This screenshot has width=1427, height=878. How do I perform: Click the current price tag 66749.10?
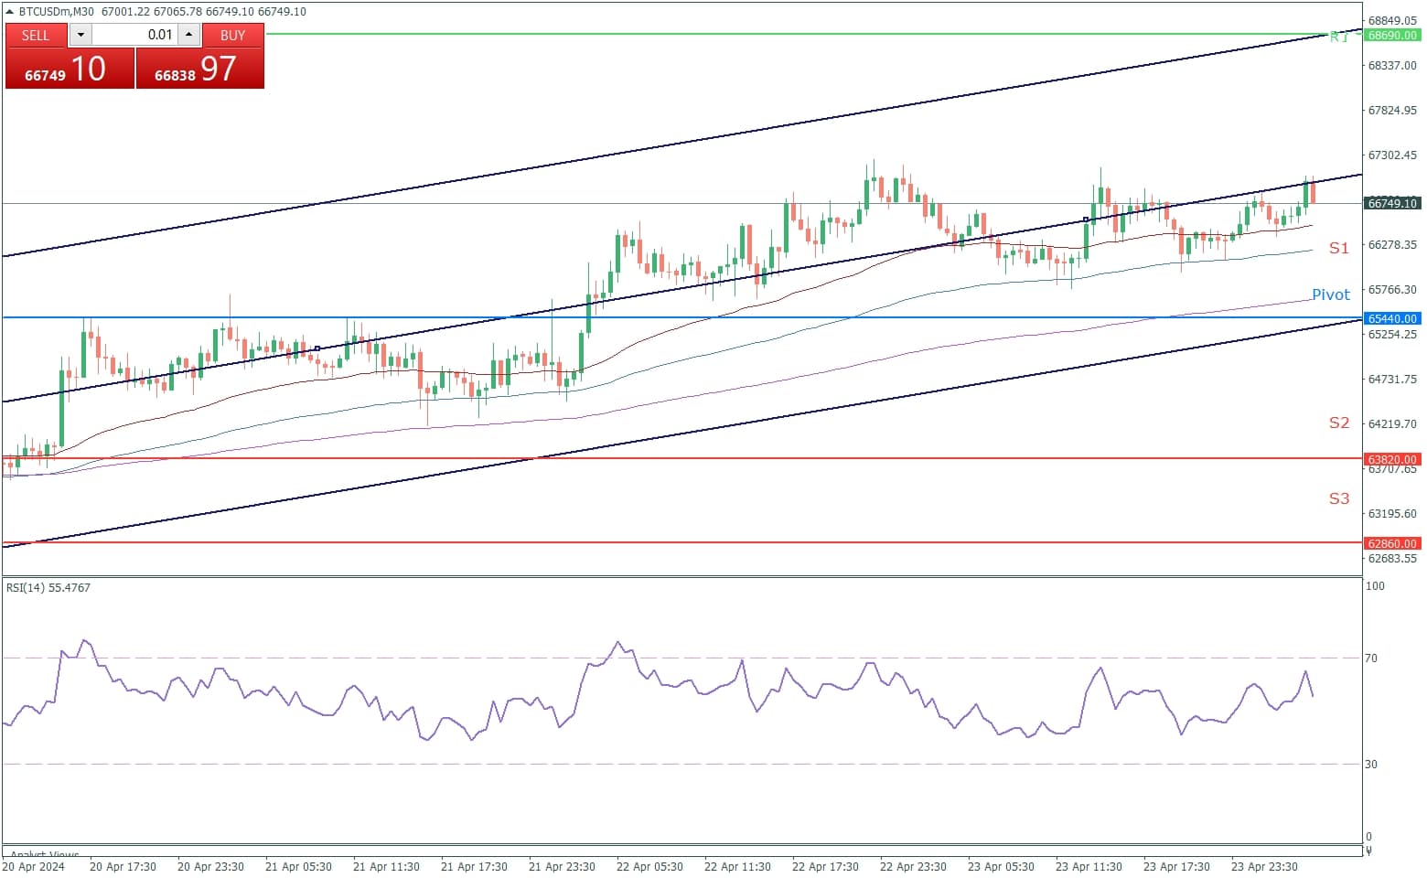tap(1392, 203)
